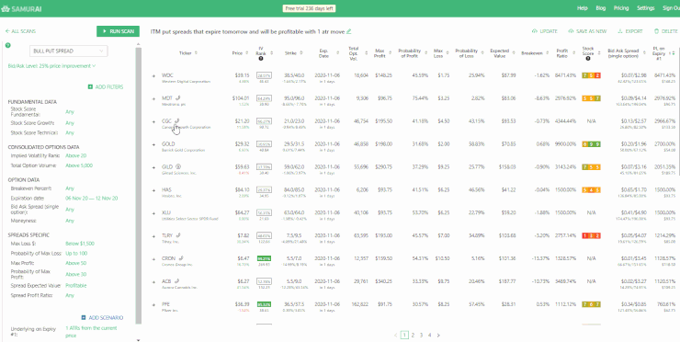Edit the Expiration date range filter
This screenshot has width=680, height=342.
coord(92,199)
